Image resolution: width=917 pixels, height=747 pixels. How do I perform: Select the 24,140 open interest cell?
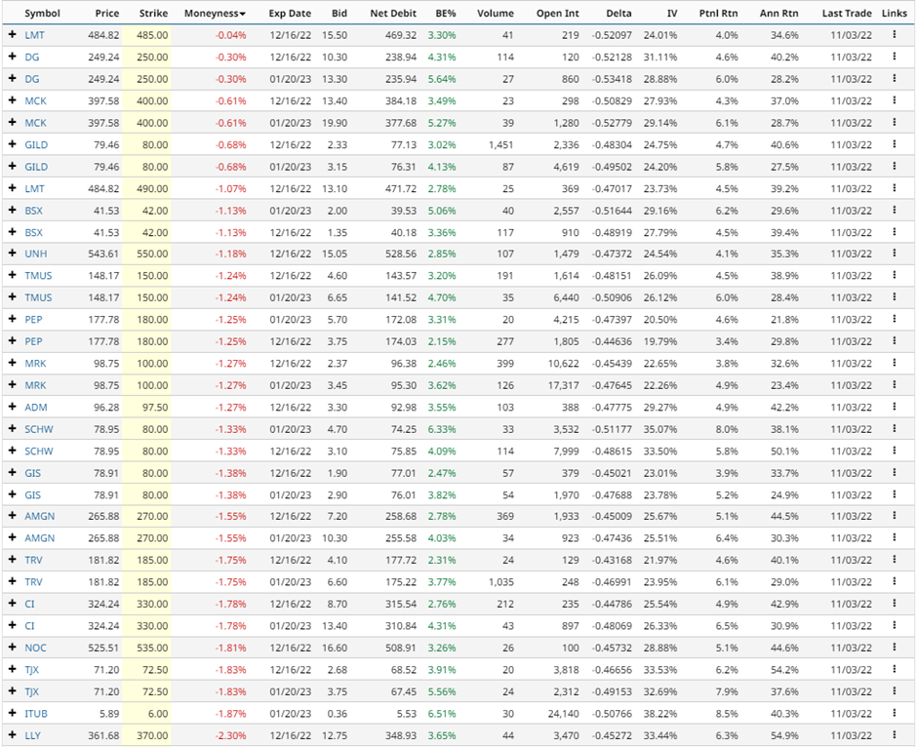pos(564,713)
